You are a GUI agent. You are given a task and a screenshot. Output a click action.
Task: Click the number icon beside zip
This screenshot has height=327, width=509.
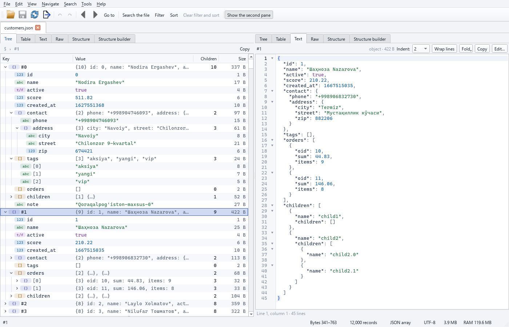pyautogui.click(x=32, y=151)
